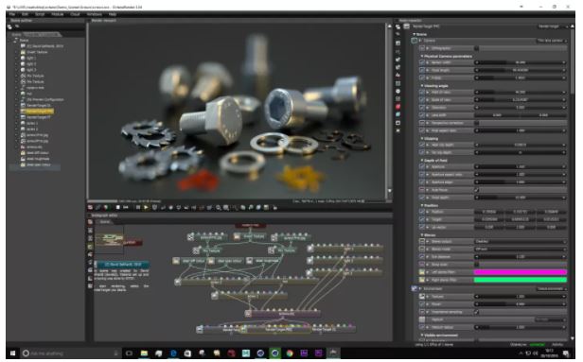Collapse the Stereo group
The image size is (583, 362).
point(422,235)
